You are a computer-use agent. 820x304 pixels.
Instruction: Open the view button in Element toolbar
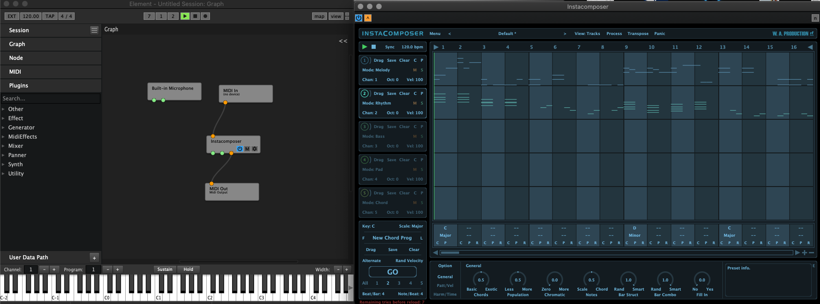[x=336, y=16]
